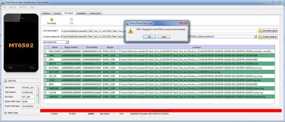
Task: Click the phone's back arrow key icon
Action: [x=32, y=67]
